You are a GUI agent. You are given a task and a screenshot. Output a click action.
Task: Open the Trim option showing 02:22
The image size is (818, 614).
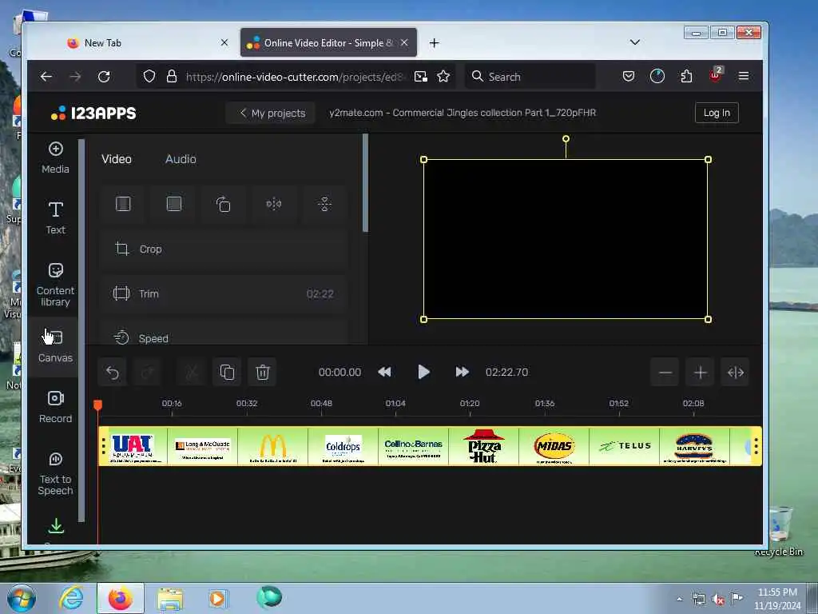tap(224, 293)
